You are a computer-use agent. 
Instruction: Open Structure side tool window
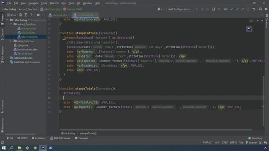point(3,107)
